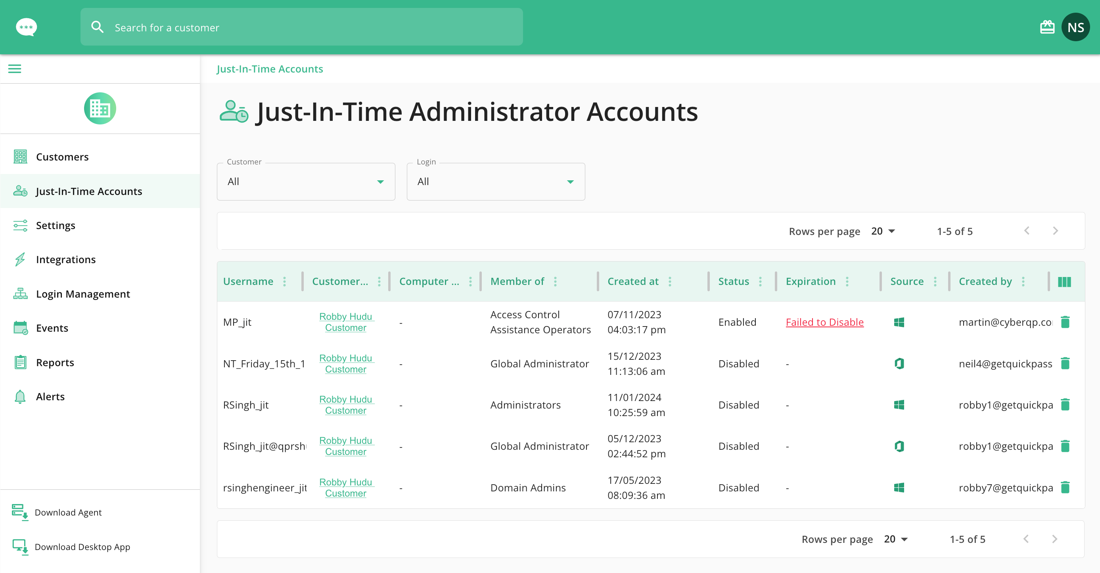The width and height of the screenshot is (1100, 573).
Task: Sort by the Username column header
Action: (x=248, y=282)
